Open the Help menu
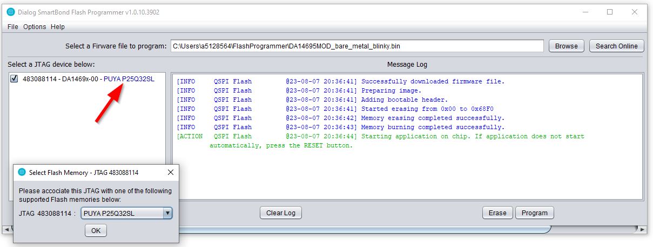The height and width of the screenshot is (247, 653). [58, 26]
